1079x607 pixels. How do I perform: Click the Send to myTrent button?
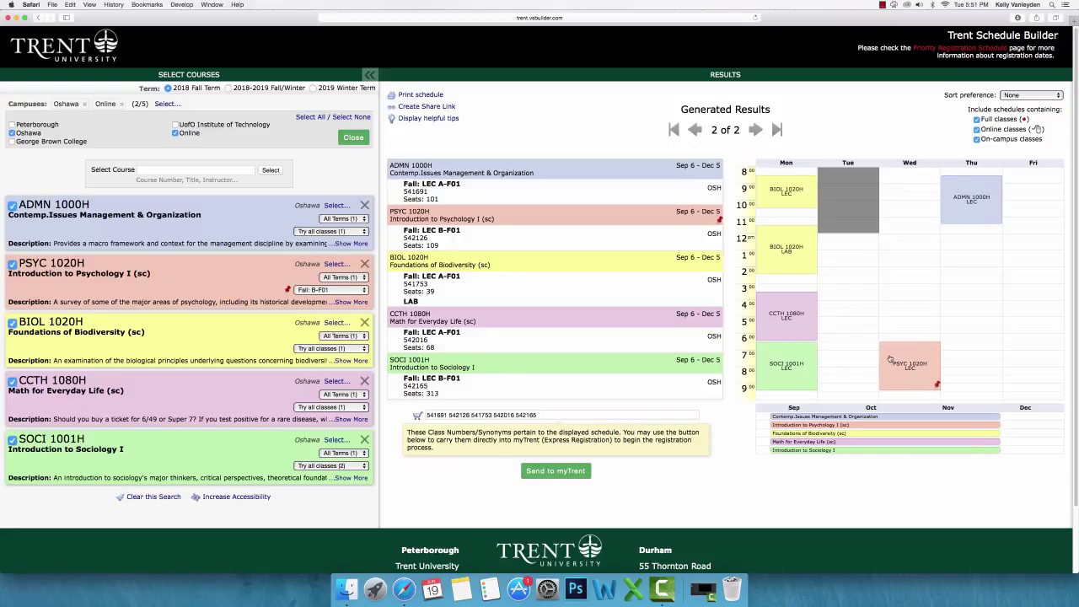coord(556,471)
